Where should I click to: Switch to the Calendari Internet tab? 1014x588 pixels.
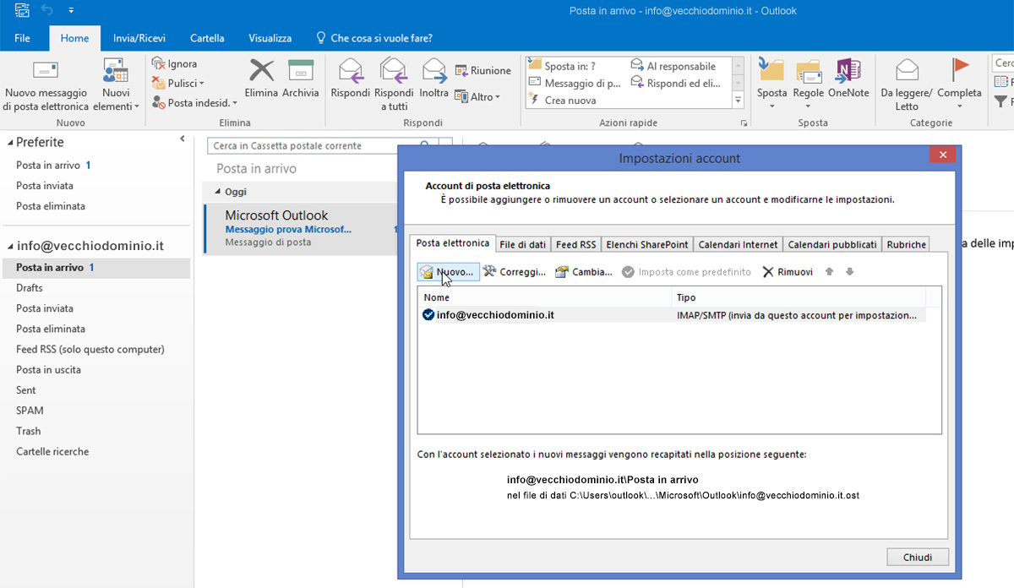tap(739, 244)
